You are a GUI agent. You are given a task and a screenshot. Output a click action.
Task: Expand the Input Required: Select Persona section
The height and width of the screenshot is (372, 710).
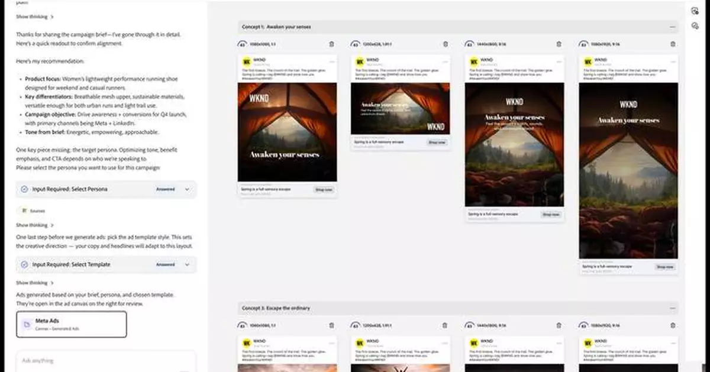189,189
